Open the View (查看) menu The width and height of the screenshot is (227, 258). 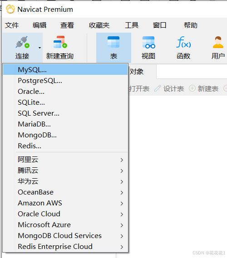(67, 25)
